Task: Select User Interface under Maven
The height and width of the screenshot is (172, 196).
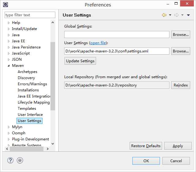Action: (x=30, y=115)
